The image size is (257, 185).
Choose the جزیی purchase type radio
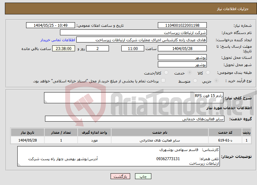tap(216, 81)
